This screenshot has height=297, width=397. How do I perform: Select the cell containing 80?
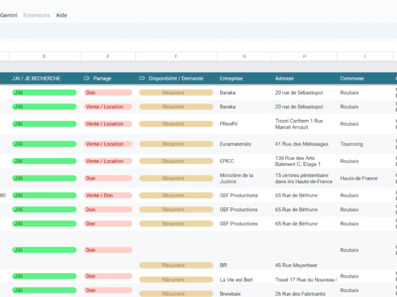coord(2,196)
